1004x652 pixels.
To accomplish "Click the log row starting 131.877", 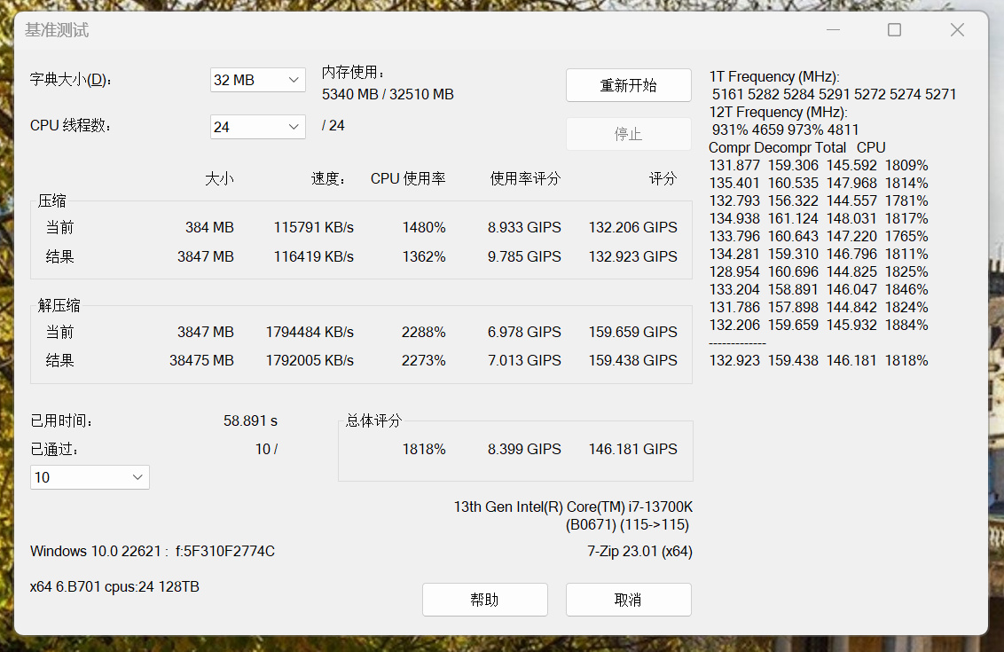I will [x=819, y=166].
